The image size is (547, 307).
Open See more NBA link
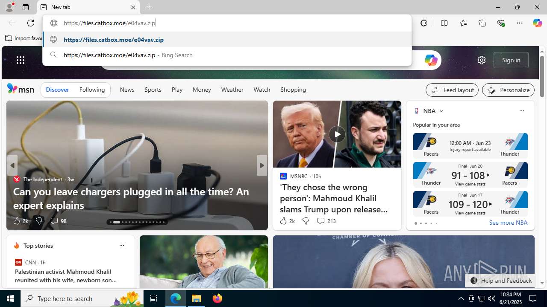[x=508, y=223]
